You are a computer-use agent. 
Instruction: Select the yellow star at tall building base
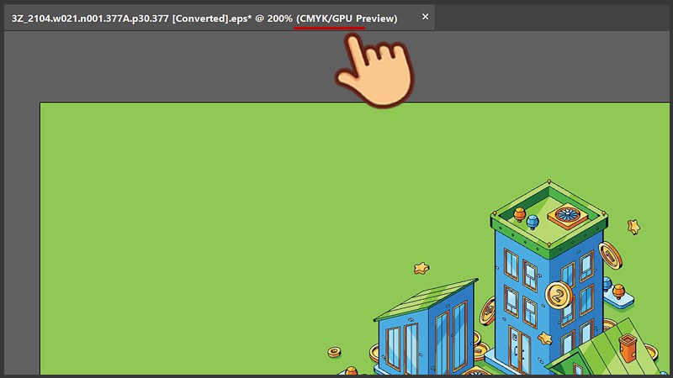(x=544, y=339)
